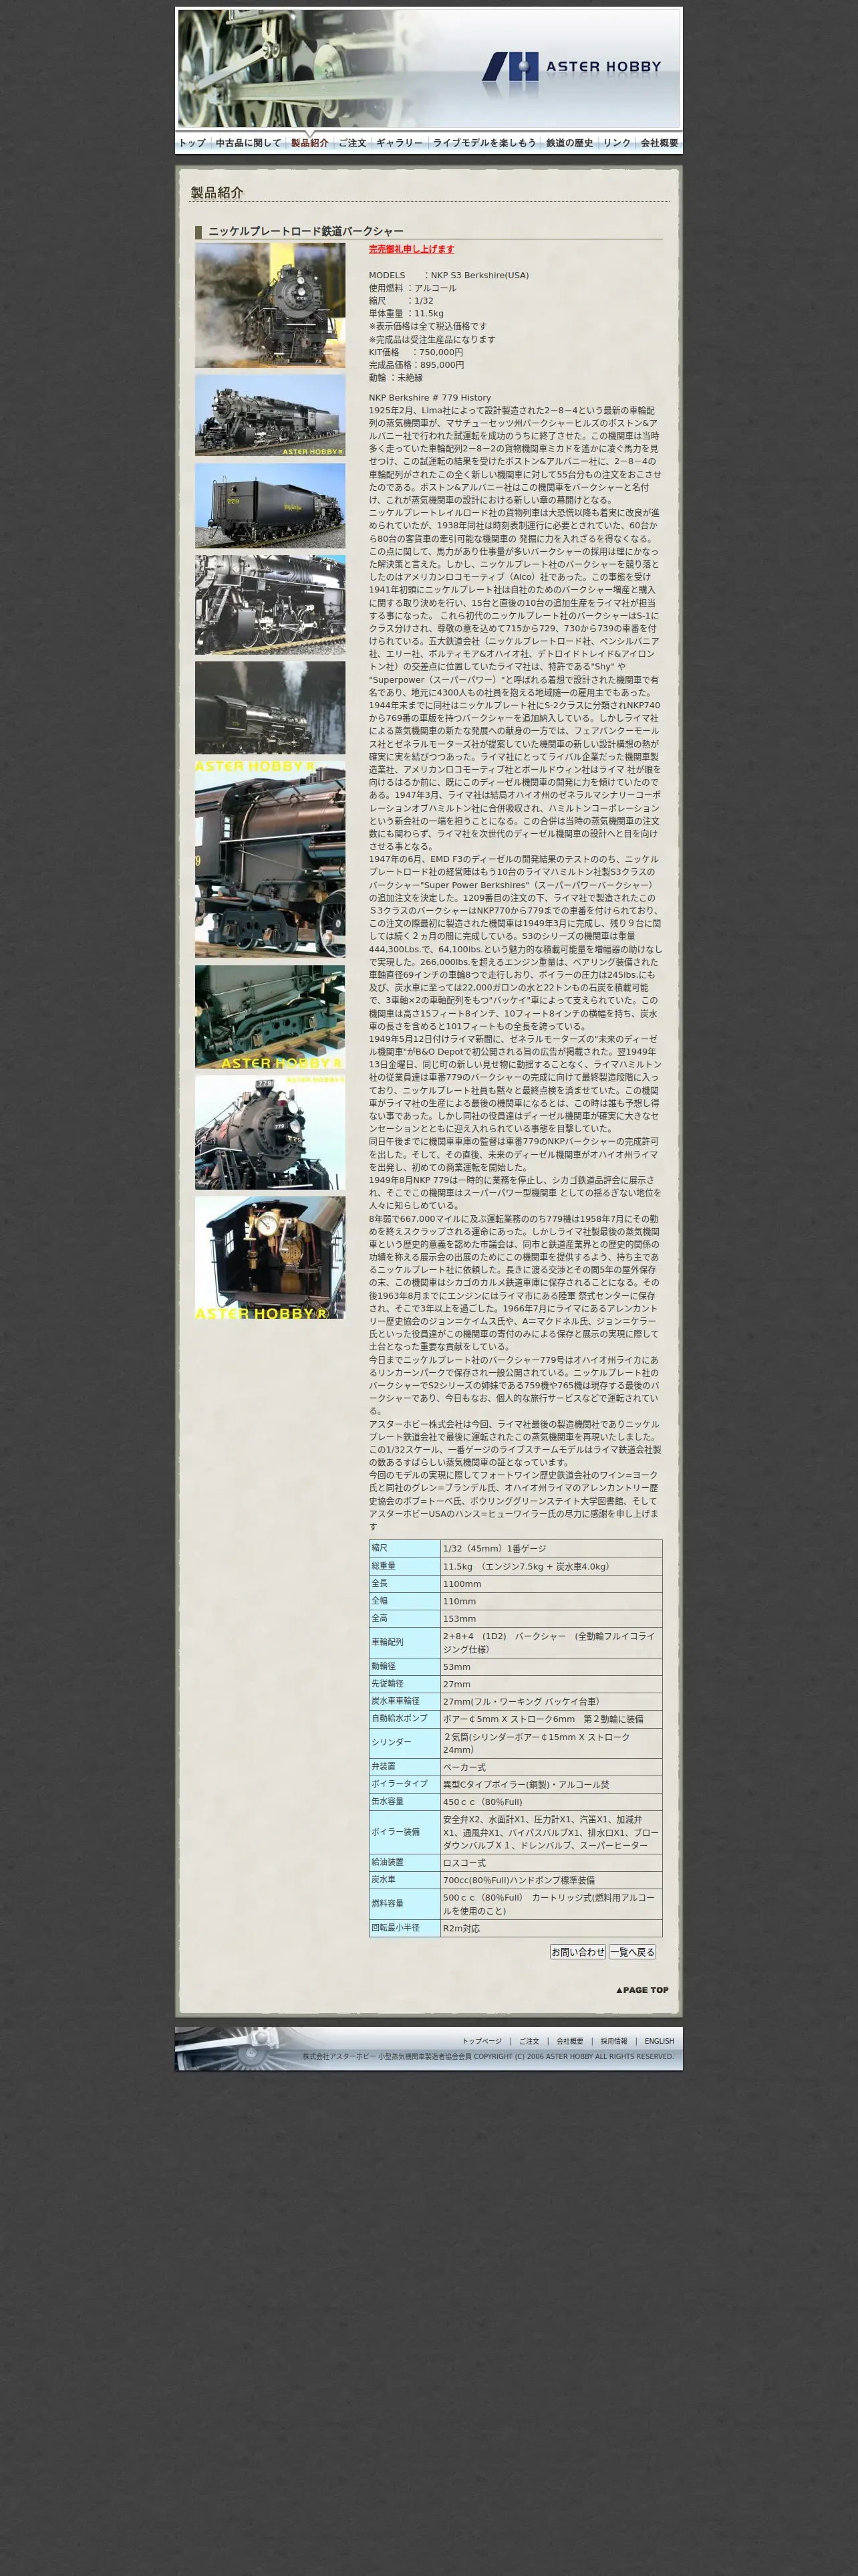Open the リンク menu item

coord(616,143)
